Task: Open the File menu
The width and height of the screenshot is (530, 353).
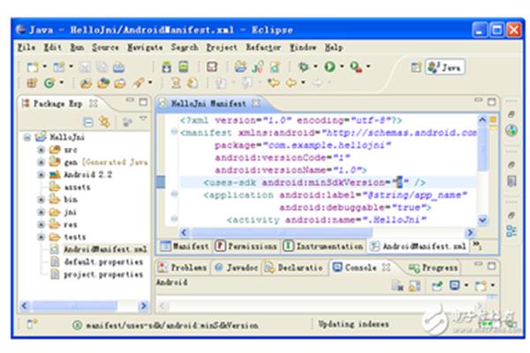Action: (x=26, y=48)
